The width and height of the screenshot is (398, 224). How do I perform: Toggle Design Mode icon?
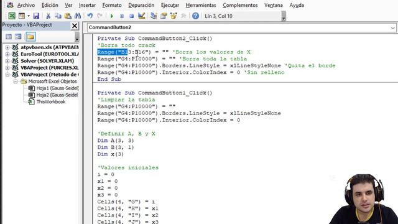[141, 16]
